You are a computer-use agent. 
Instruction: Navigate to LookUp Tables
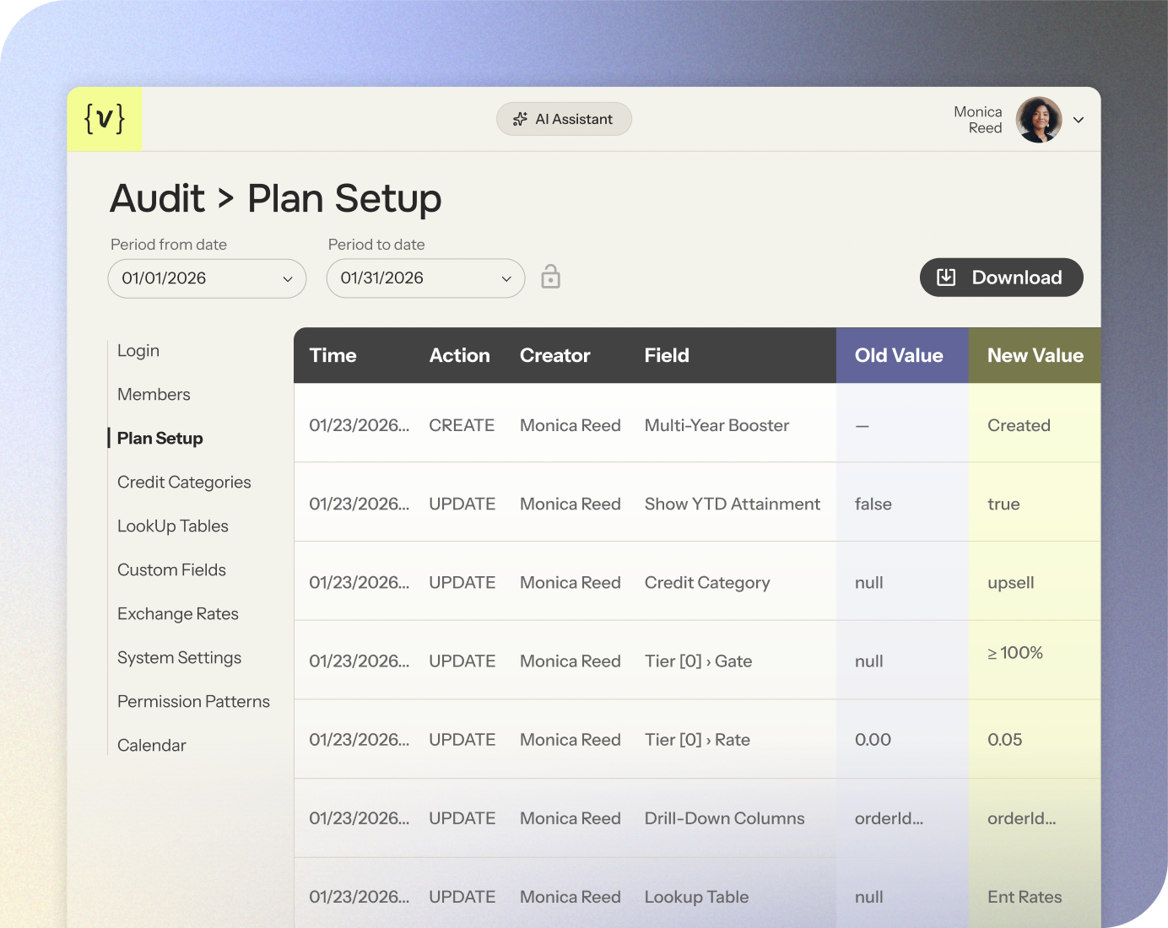[173, 526]
